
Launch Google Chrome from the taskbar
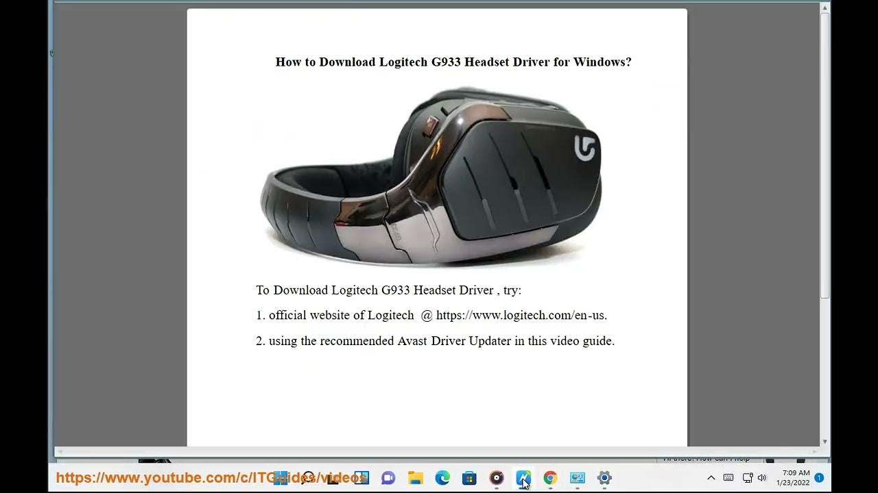pos(550,478)
